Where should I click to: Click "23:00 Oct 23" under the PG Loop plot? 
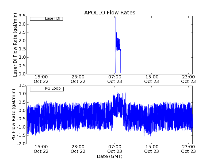click(x=189, y=149)
